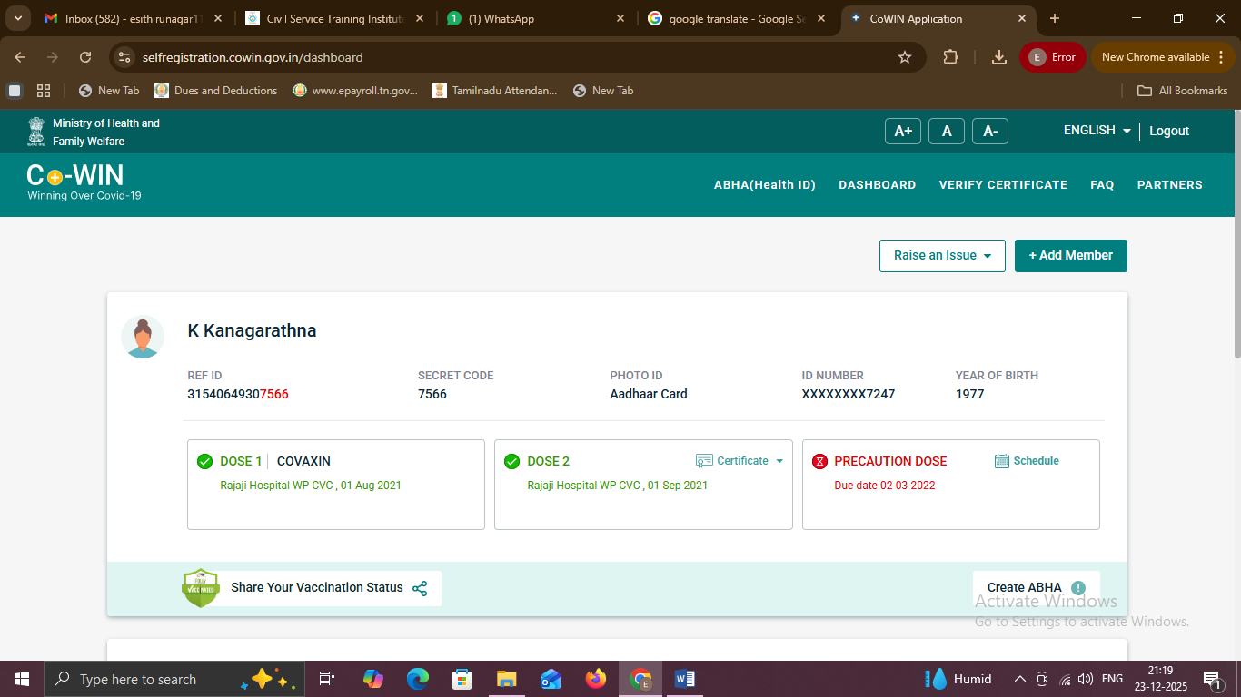Click the Dose 2 certificate icon
The width and height of the screenshot is (1241, 697).
[704, 461]
